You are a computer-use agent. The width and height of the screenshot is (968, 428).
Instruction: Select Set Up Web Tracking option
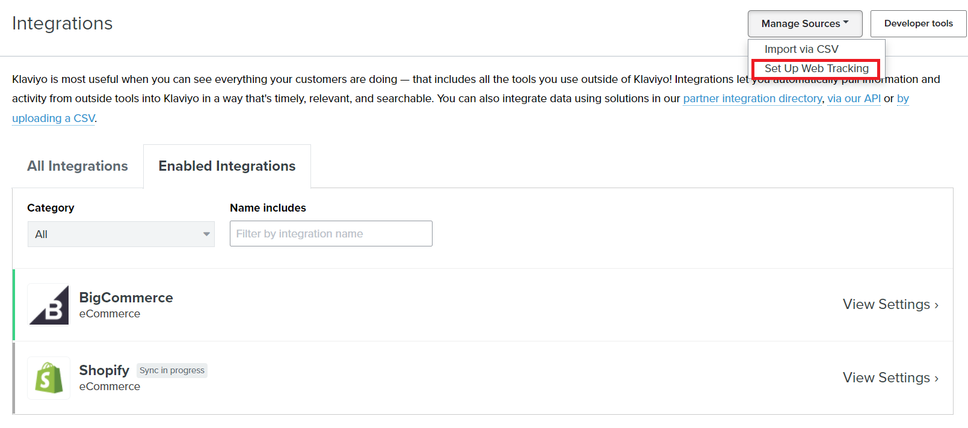(816, 69)
